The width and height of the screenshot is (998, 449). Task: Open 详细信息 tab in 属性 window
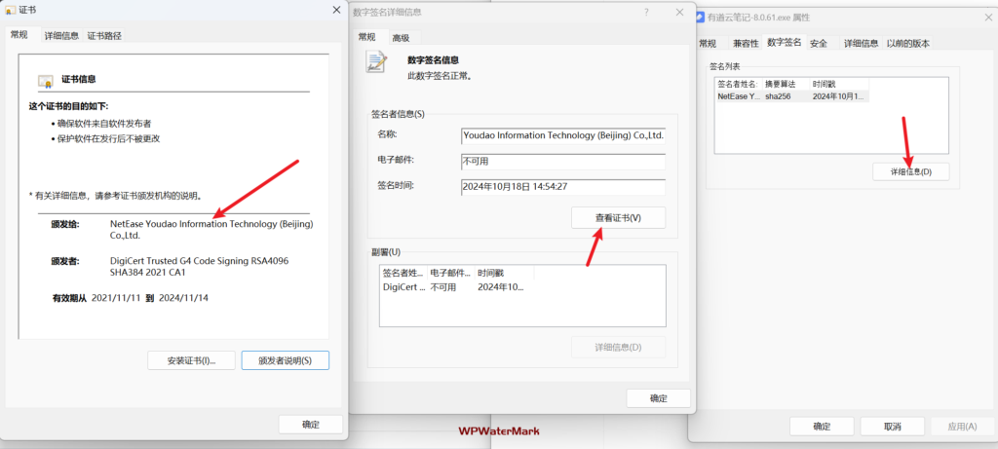pyautogui.click(x=862, y=44)
